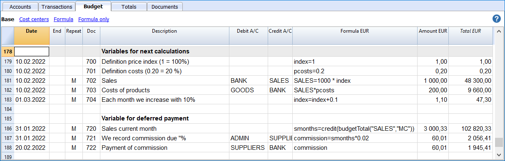The width and height of the screenshot is (505, 161).
Task: Open the Documents tab
Action: (165, 7)
